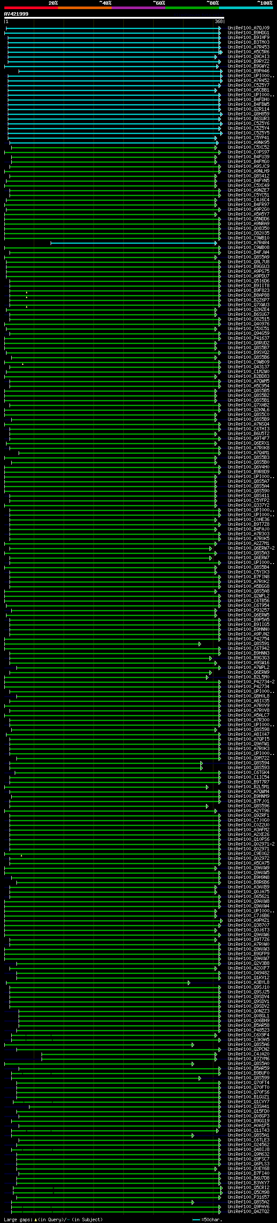This screenshot has width=277, height=1223.
Task: Click label UniRef100_Q2R114
Action: point(248,109)
